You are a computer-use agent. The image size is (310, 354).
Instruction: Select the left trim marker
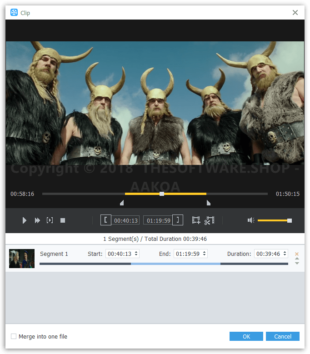coord(122,203)
